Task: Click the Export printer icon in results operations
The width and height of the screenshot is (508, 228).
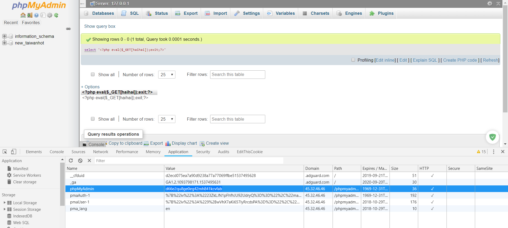Action: 146,143
